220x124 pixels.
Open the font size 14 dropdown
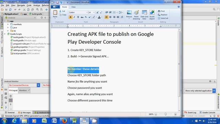(x=94, y=12)
